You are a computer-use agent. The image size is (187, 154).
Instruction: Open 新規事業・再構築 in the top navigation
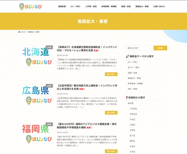[109, 6]
